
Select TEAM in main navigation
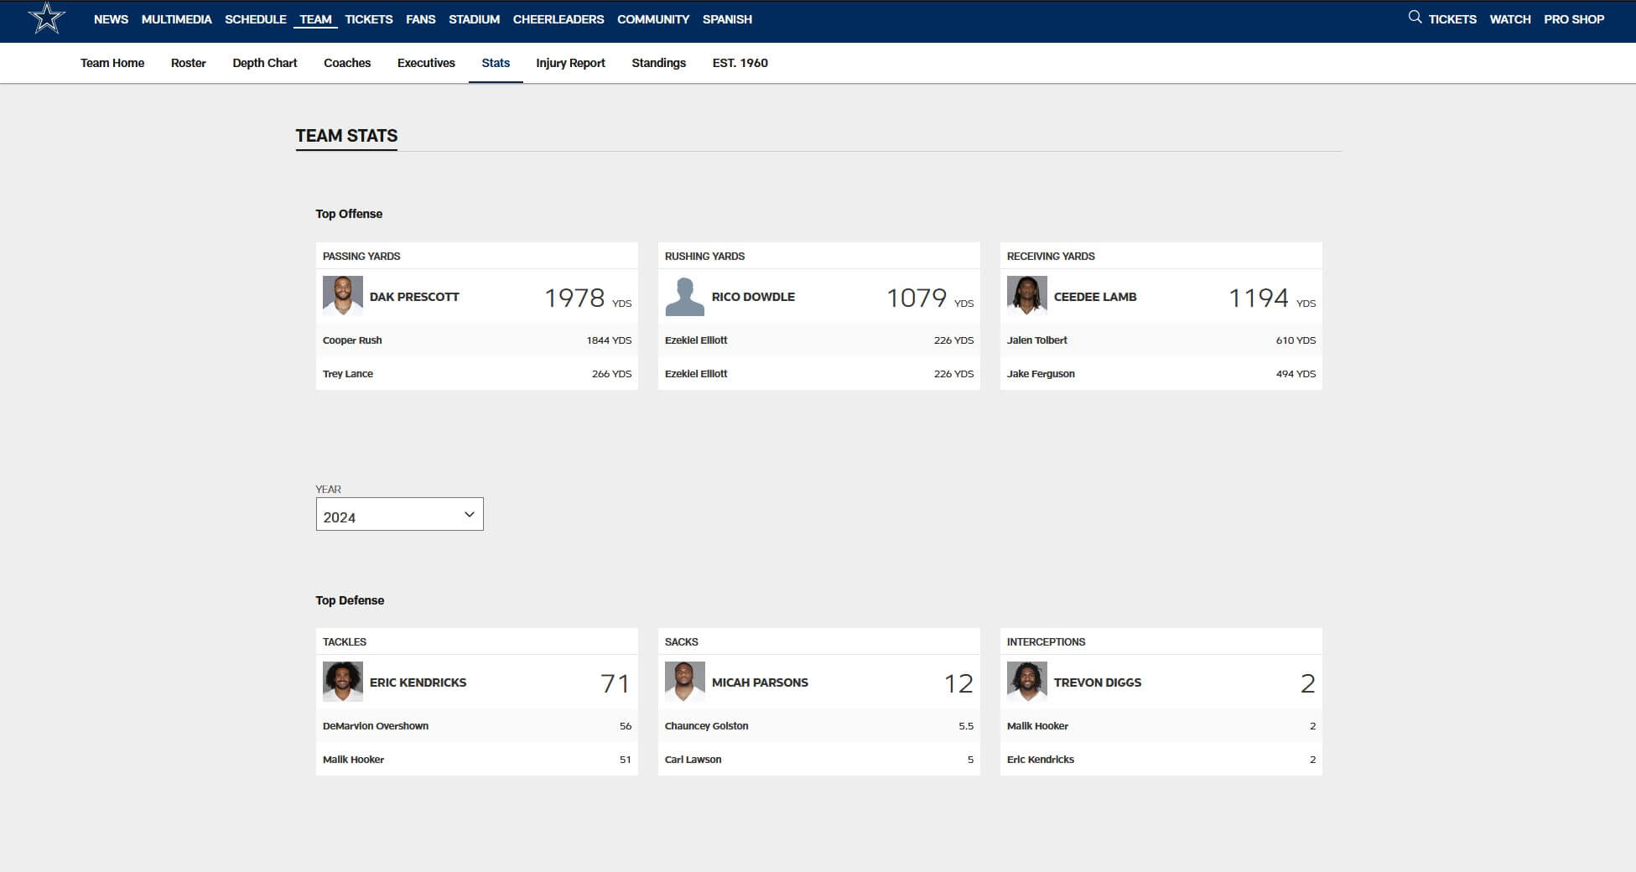pos(315,19)
